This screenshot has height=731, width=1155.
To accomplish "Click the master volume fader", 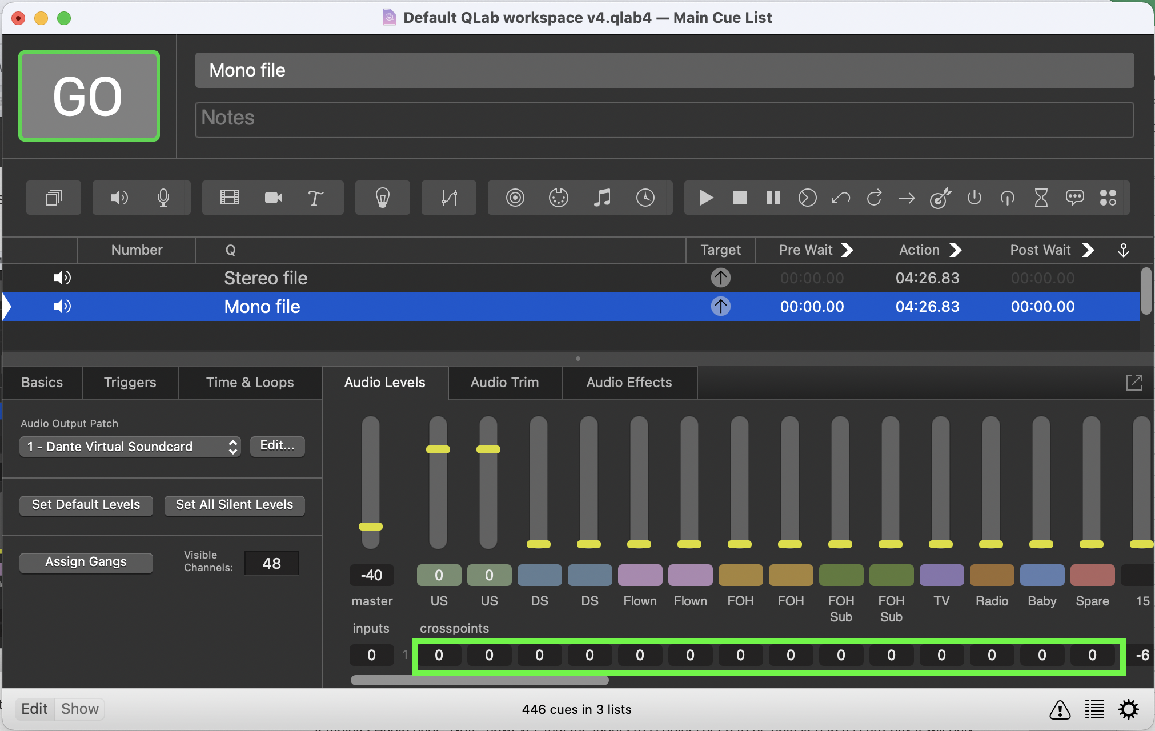I will click(371, 525).
